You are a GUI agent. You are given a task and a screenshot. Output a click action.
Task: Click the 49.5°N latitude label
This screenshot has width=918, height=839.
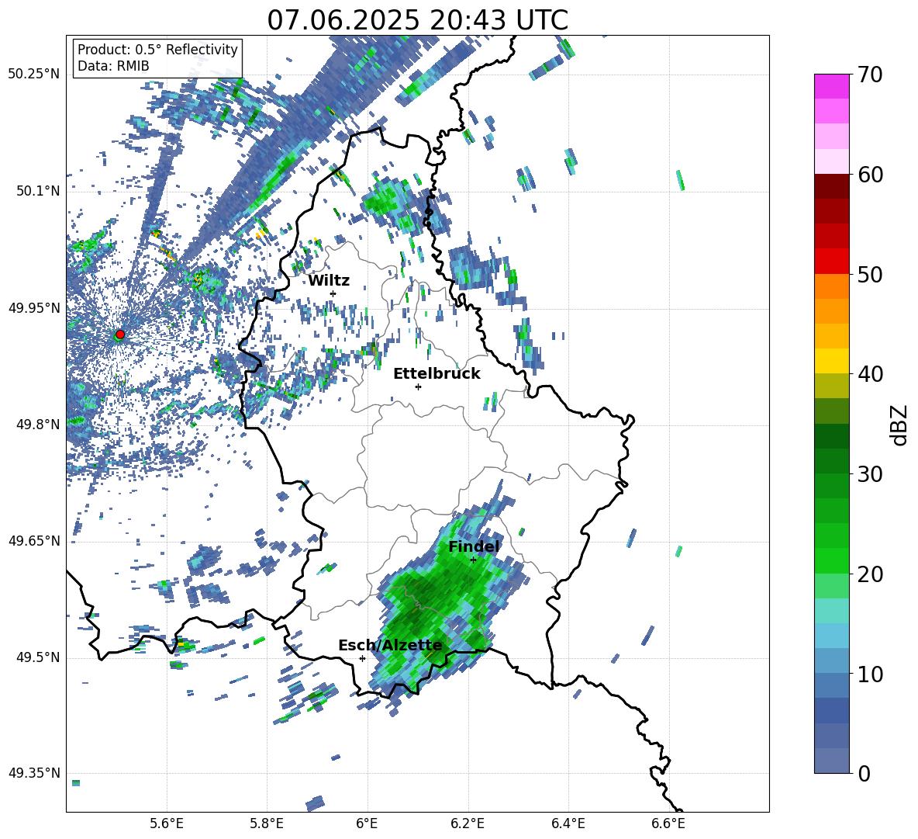pyautogui.click(x=39, y=657)
